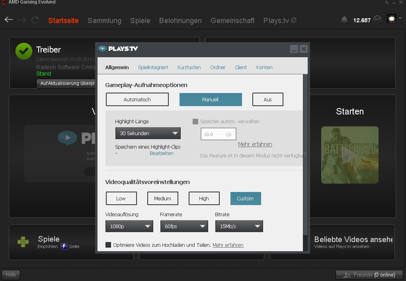Click Mehr erfahren beside Optimiere Videos

point(228,245)
